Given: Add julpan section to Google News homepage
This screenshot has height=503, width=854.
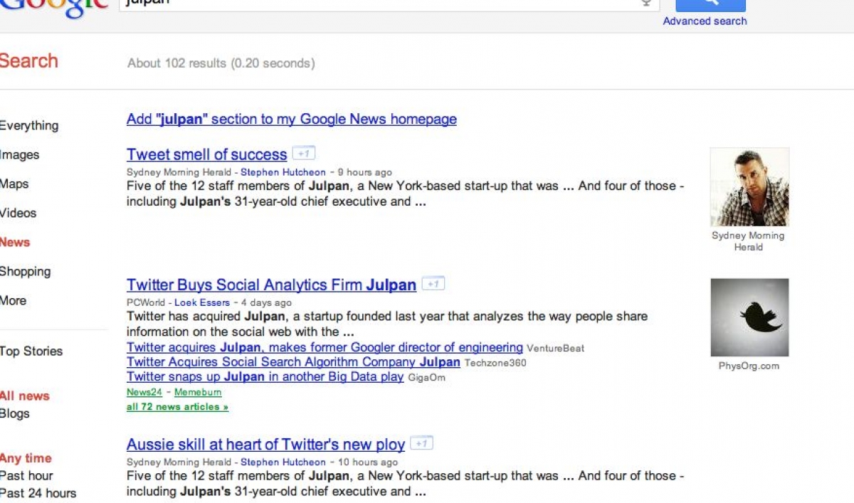Looking at the screenshot, I should 291,120.
